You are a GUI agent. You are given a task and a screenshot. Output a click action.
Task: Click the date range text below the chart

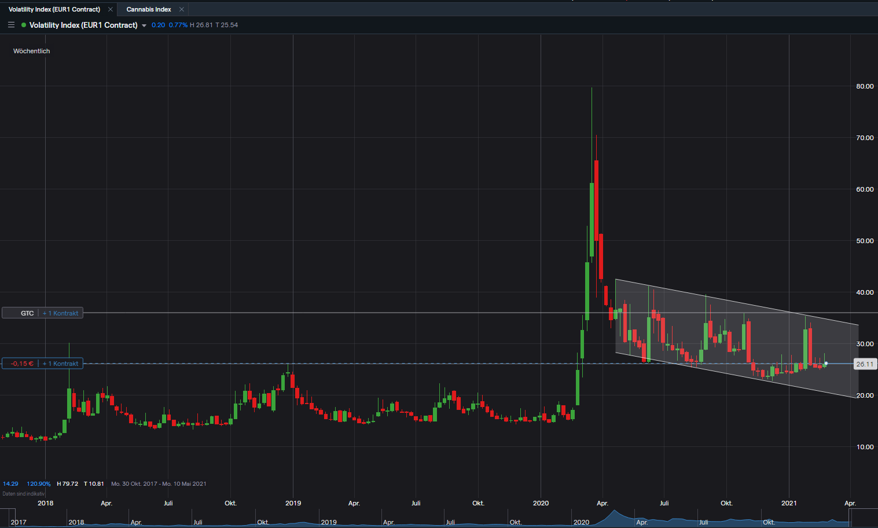click(x=159, y=483)
